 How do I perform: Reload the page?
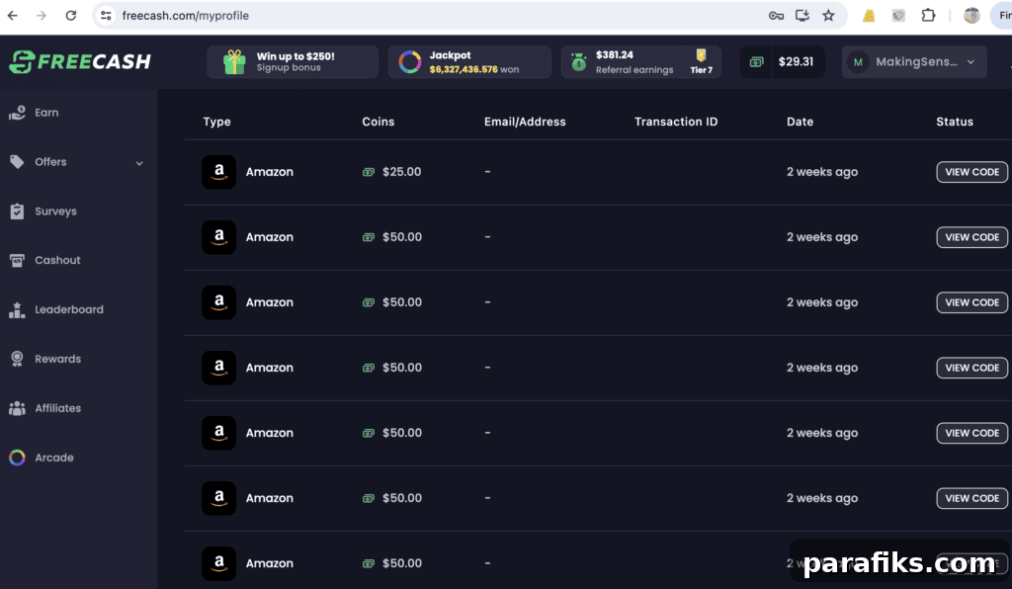(x=71, y=16)
